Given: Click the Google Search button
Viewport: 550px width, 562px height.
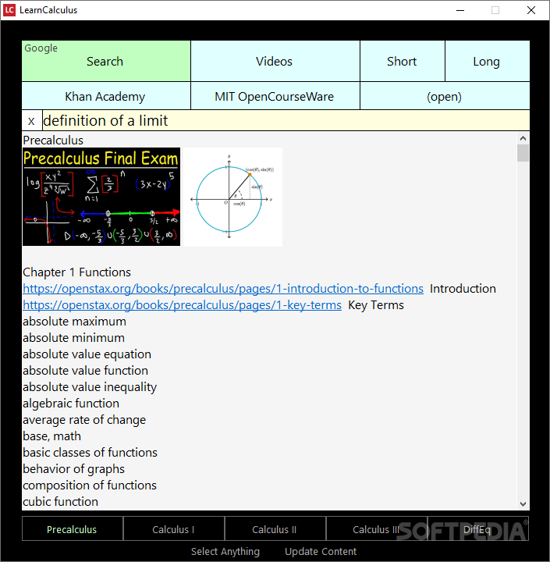Looking at the screenshot, I should [x=106, y=61].
